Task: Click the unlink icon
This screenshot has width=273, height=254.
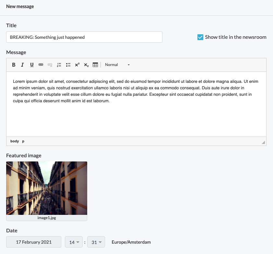Action: (50, 65)
